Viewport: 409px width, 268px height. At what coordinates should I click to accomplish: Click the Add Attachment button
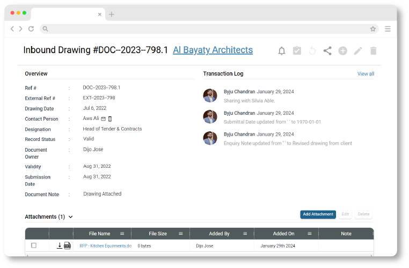tap(318, 214)
